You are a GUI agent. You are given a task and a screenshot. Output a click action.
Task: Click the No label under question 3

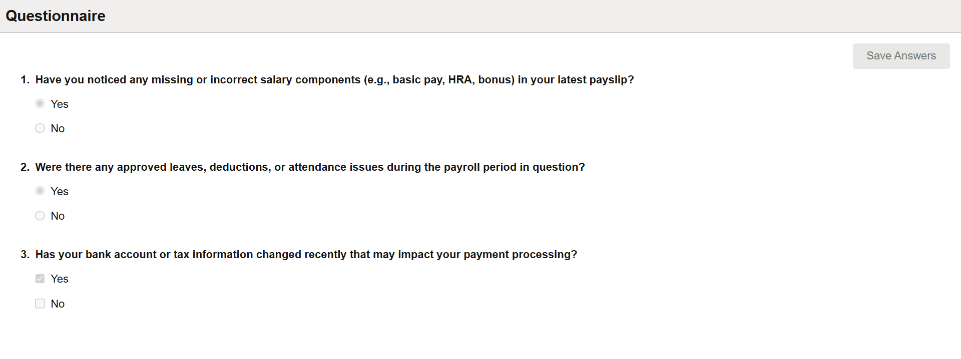[x=58, y=303]
